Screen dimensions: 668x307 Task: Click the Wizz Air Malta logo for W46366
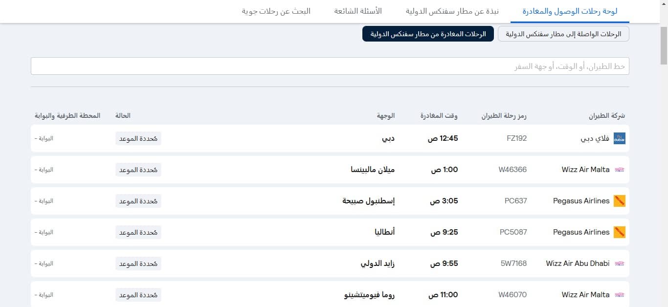point(620,170)
